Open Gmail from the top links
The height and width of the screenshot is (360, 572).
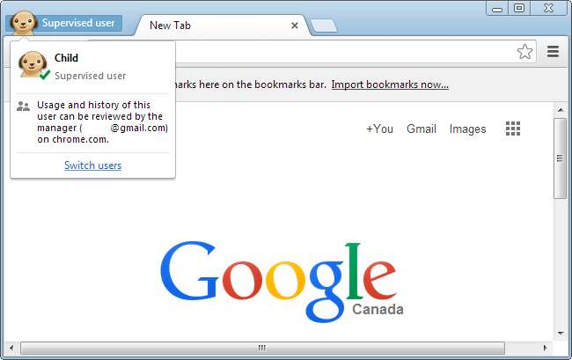click(422, 129)
